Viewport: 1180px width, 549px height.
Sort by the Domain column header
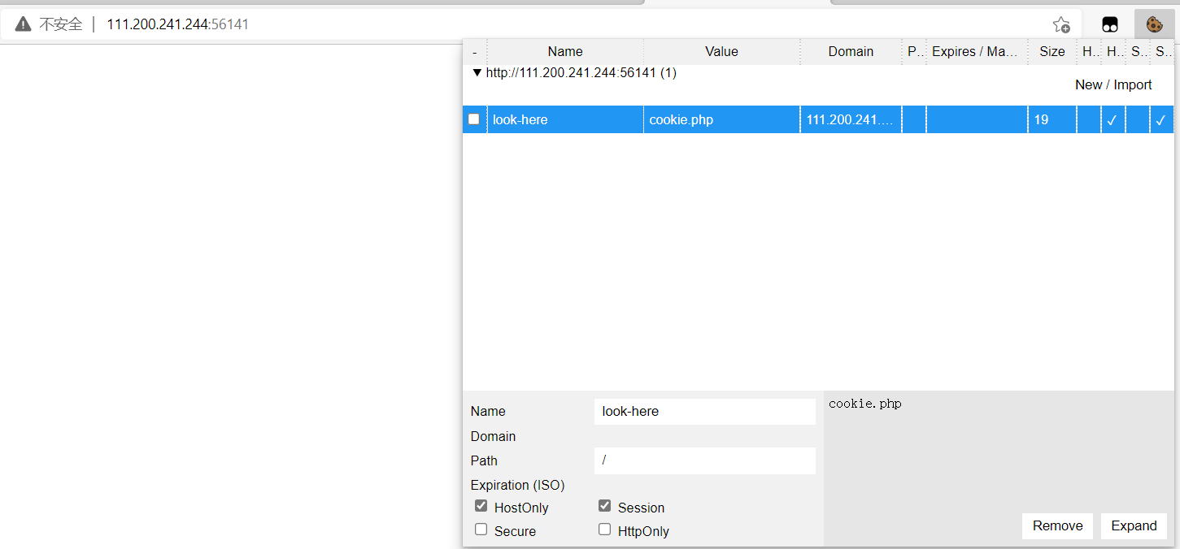click(851, 51)
